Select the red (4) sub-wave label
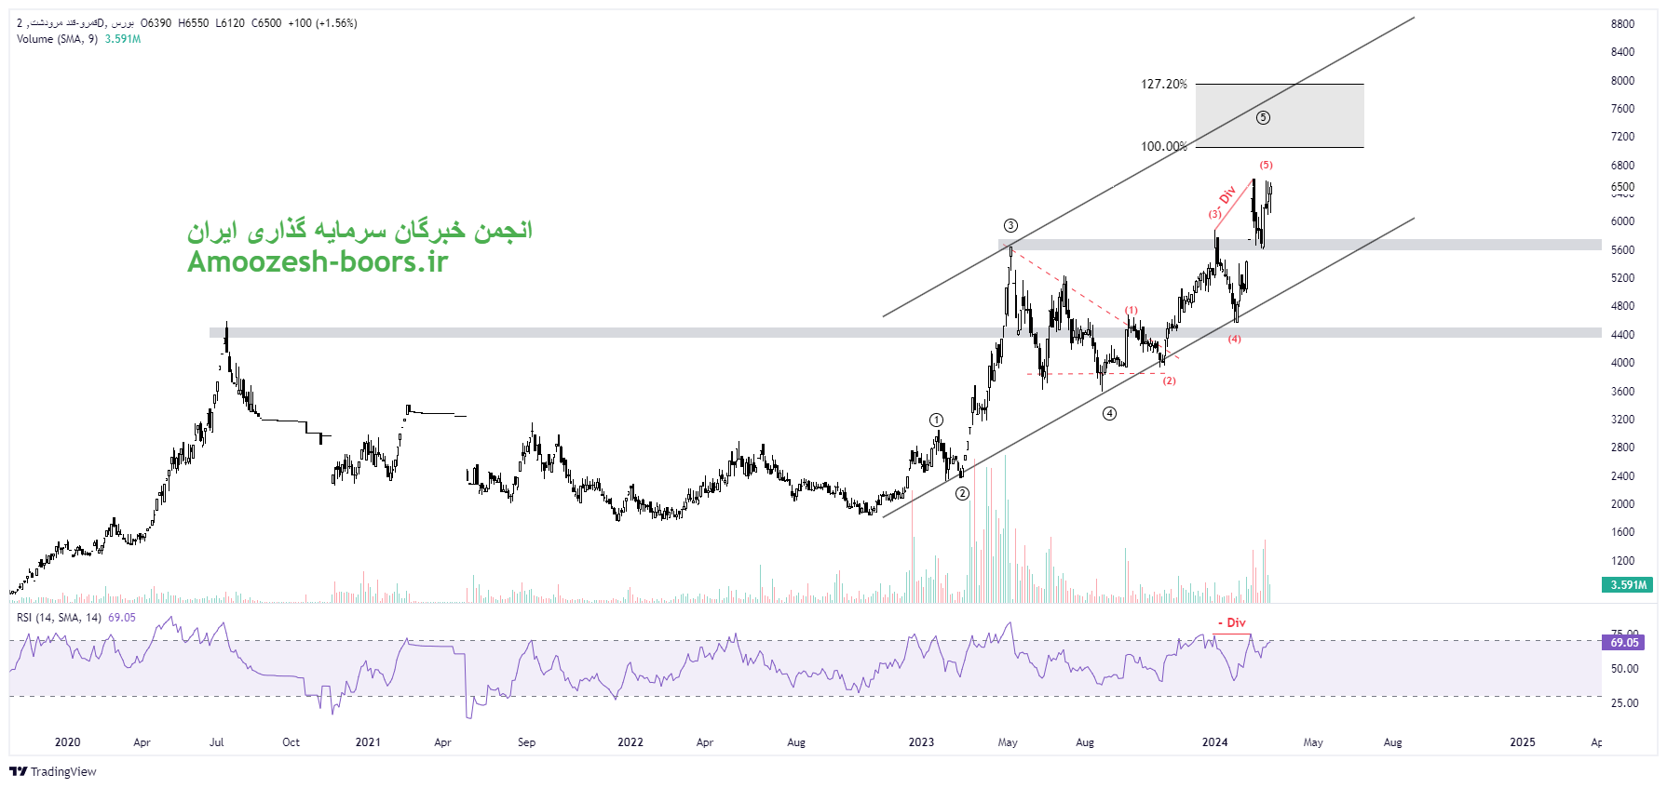 pos(1234,339)
